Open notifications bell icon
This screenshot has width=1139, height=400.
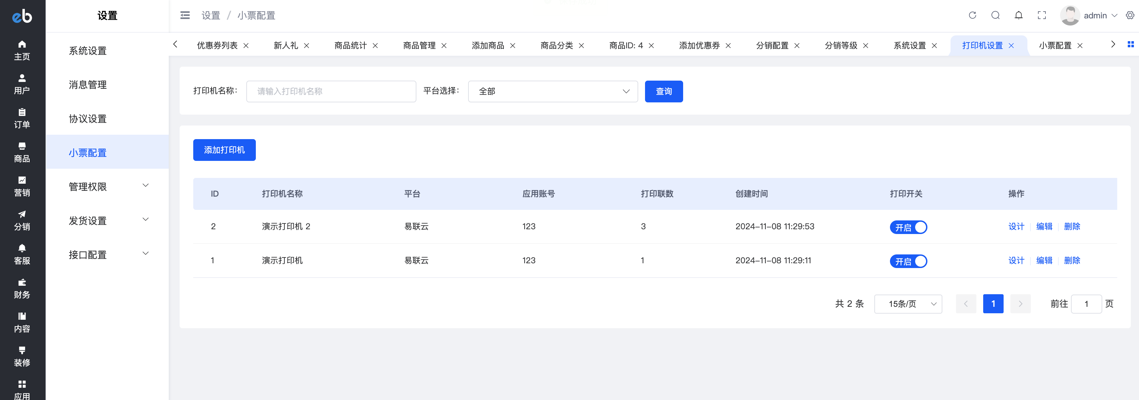[1019, 15]
